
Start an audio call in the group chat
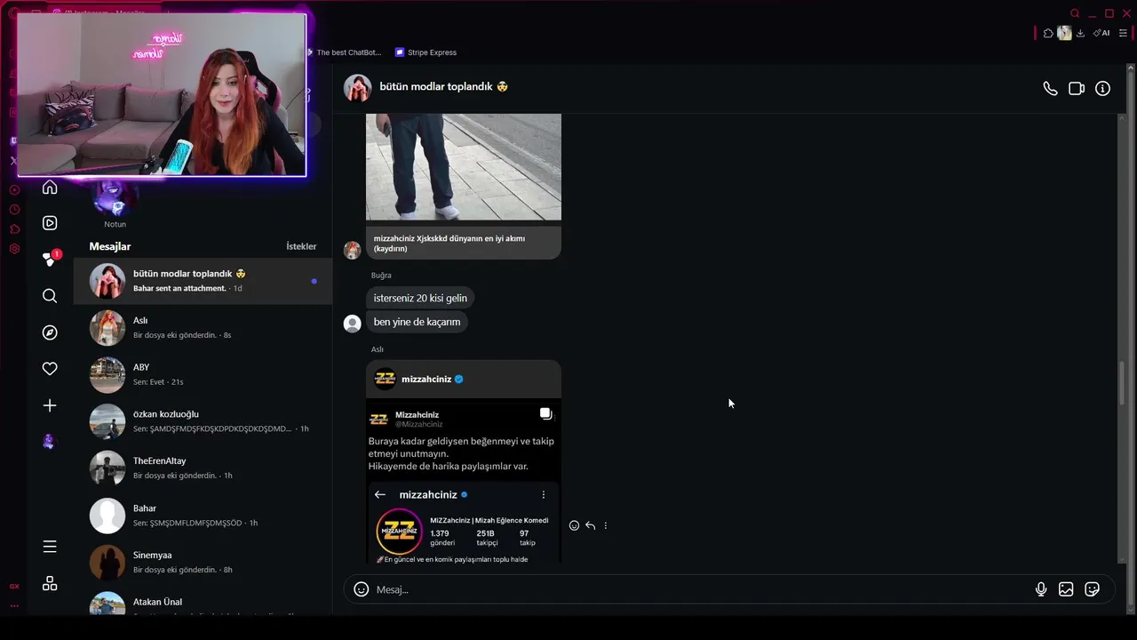1050,89
